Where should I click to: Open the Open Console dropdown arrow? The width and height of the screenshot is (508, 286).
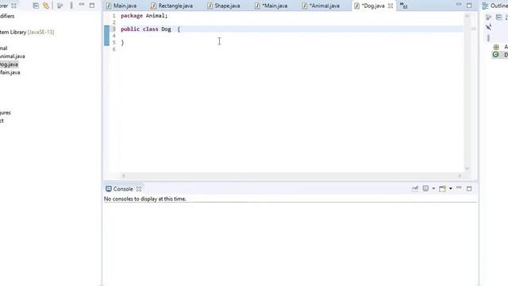450,188
